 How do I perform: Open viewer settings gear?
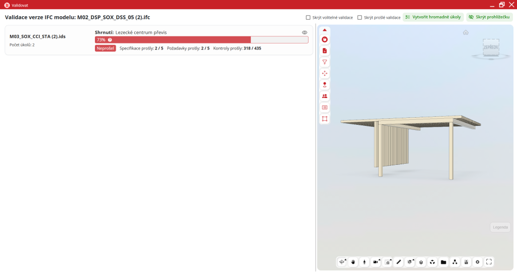[x=478, y=262]
